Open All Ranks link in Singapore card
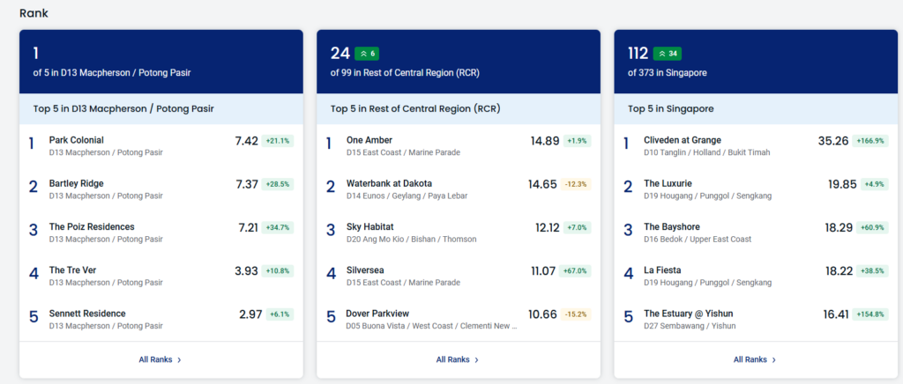 (x=755, y=360)
